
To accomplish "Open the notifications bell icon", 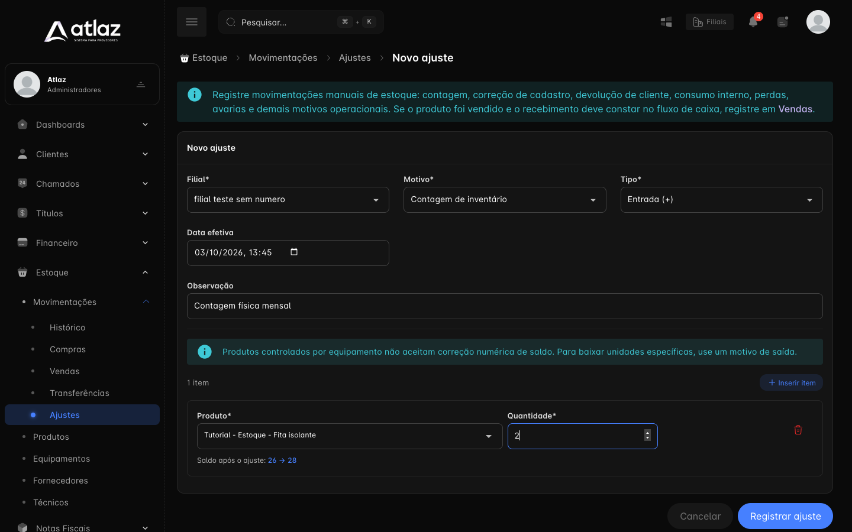I will 753,22.
